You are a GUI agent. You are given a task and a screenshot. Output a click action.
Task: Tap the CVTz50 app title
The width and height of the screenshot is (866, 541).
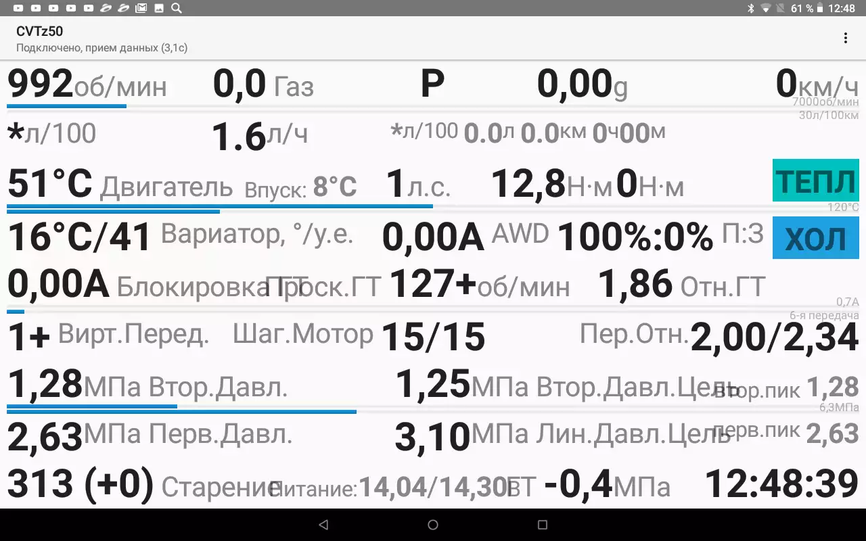(x=40, y=32)
